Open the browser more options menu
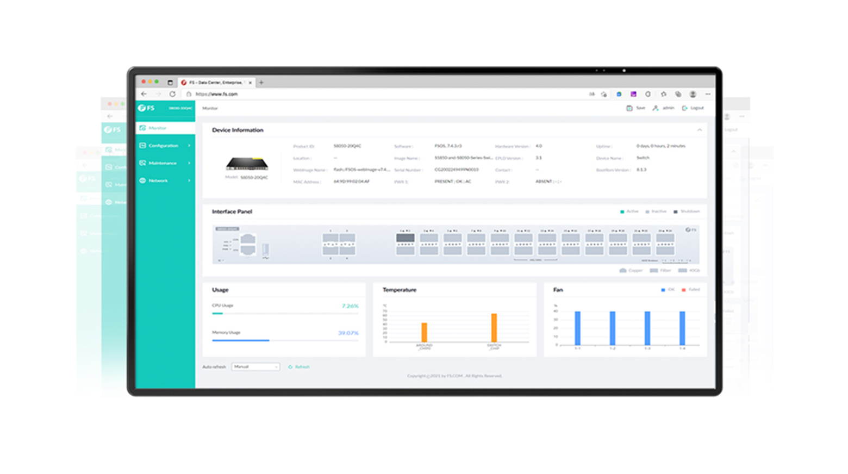 point(708,94)
